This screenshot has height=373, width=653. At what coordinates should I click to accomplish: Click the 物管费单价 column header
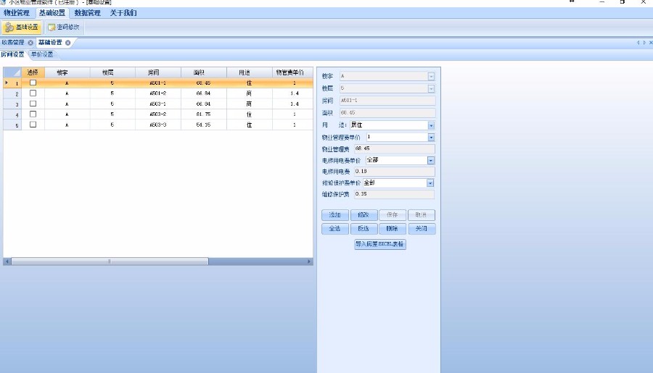pos(292,72)
